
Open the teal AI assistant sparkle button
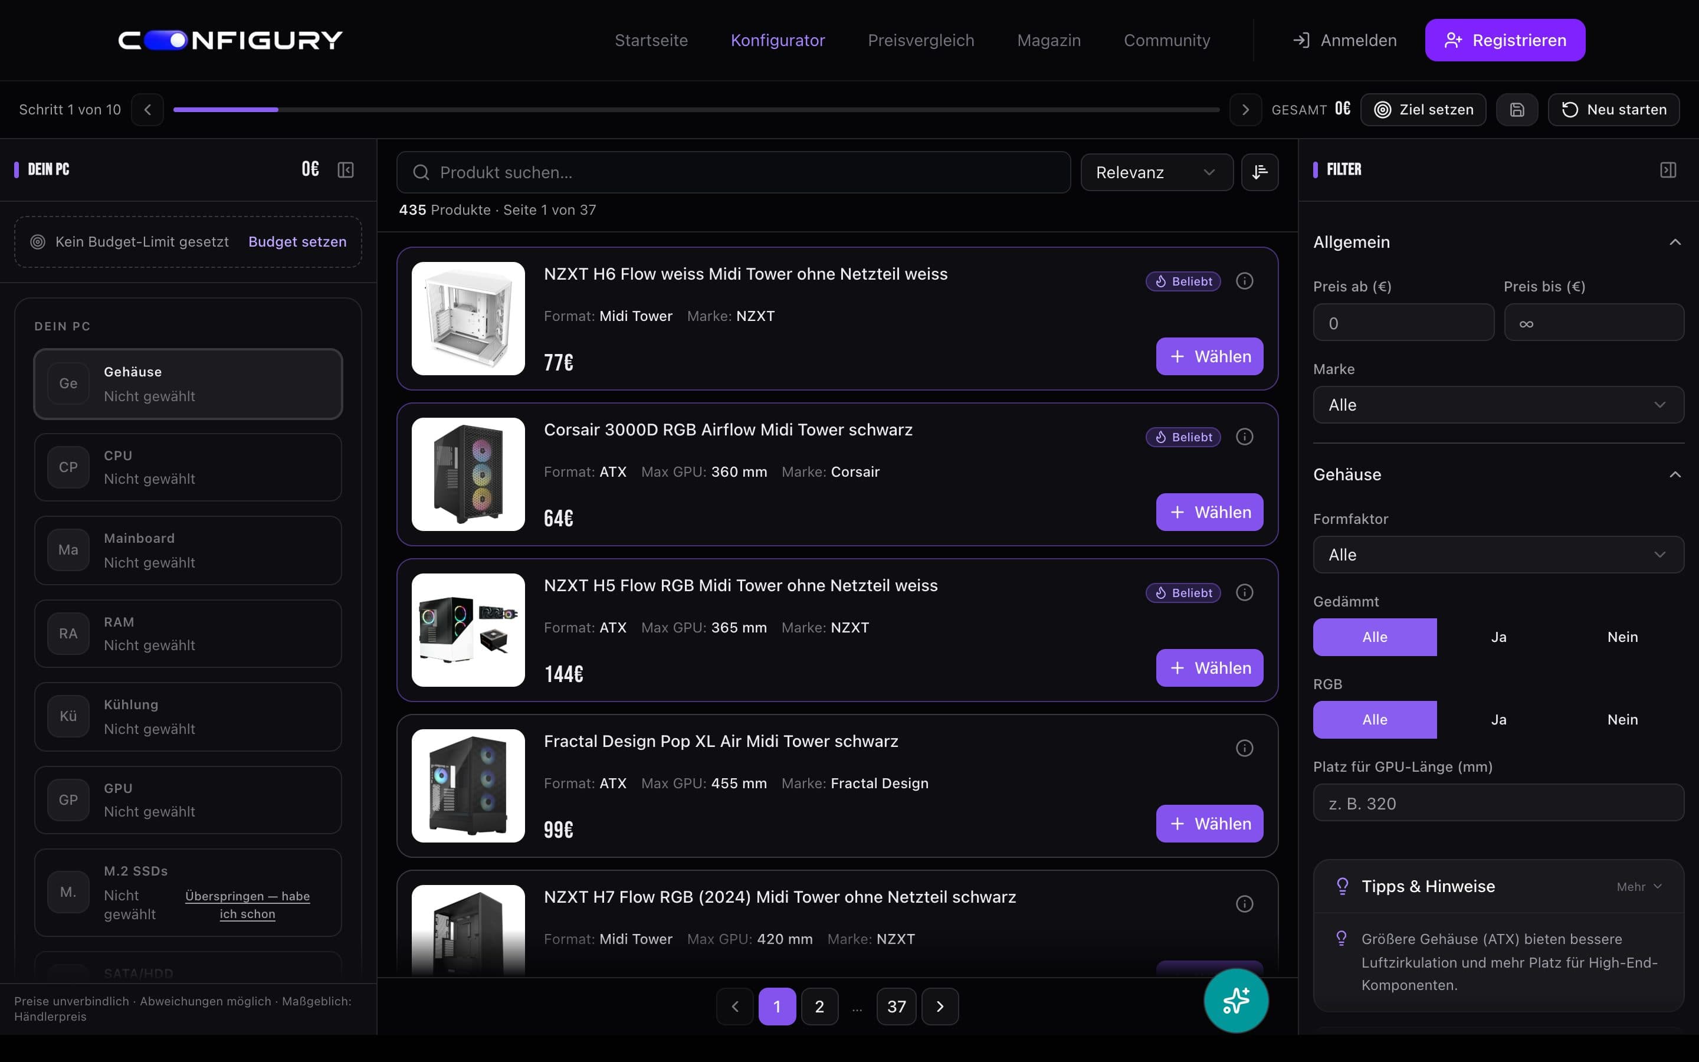pyautogui.click(x=1236, y=1000)
